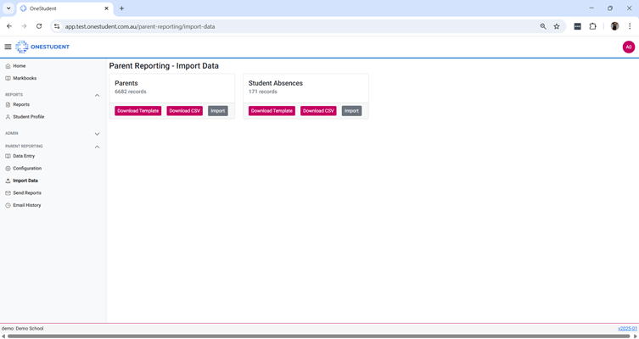Image resolution: width=639 pixels, height=339 pixels.
Task: Open the browser tab search dropdown
Action: coord(8,8)
